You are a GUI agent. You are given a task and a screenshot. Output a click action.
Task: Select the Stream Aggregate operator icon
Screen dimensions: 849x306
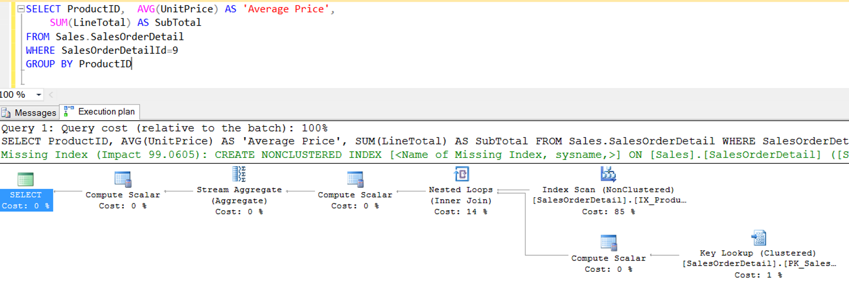click(239, 174)
